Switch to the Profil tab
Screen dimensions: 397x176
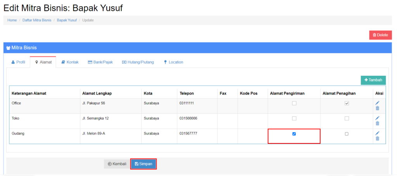pyautogui.click(x=18, y=62)
